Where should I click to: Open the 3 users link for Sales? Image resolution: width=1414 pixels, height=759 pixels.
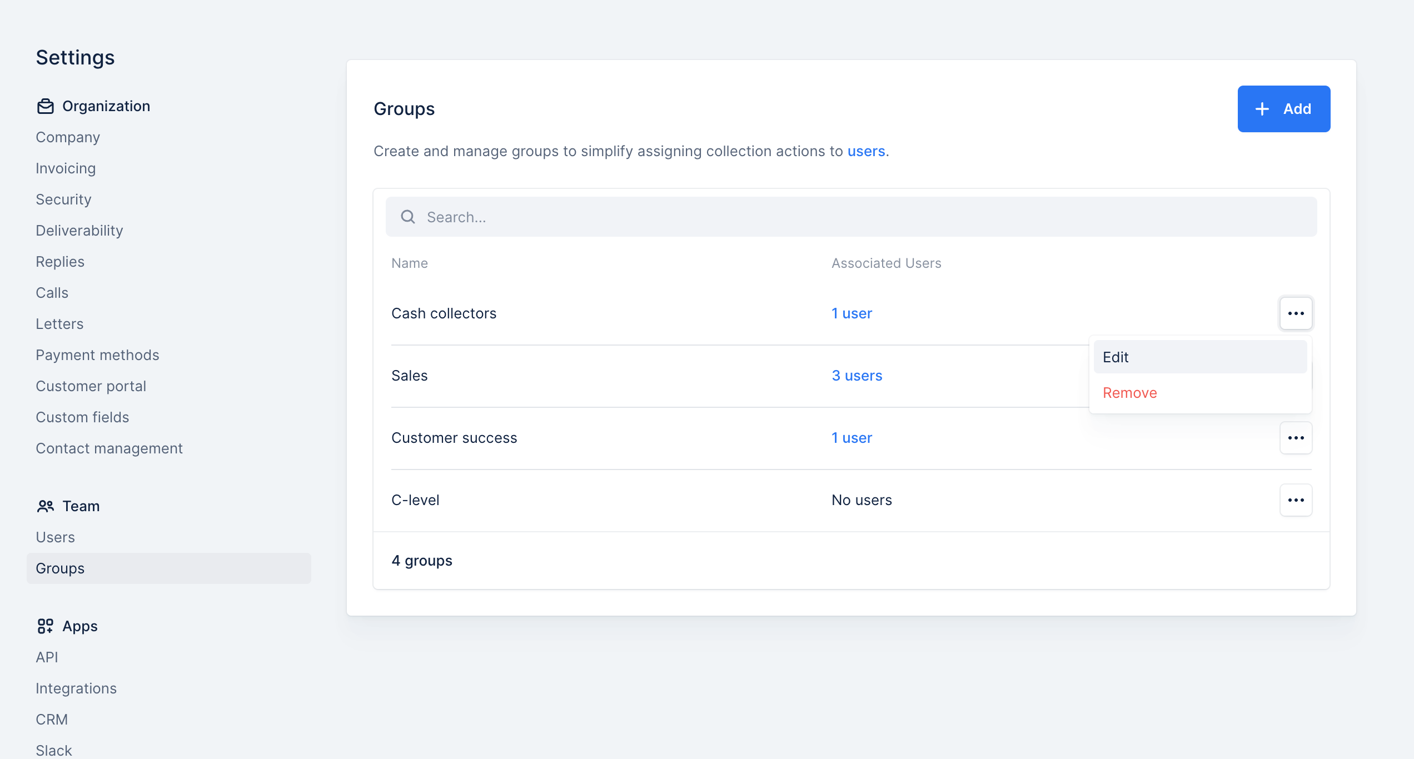[x=857, y=376]
